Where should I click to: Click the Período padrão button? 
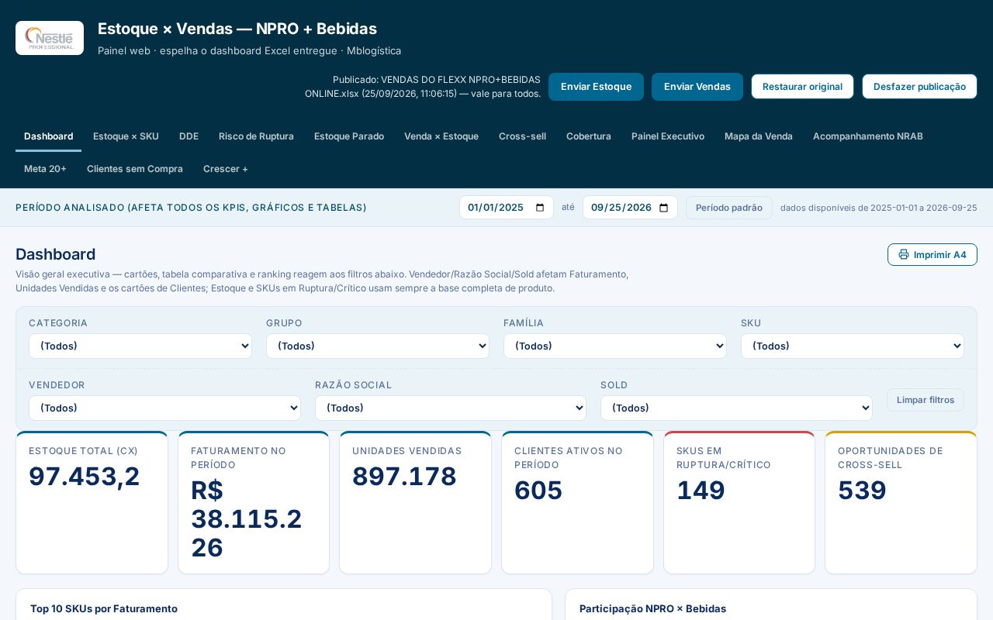coord(729,208)
